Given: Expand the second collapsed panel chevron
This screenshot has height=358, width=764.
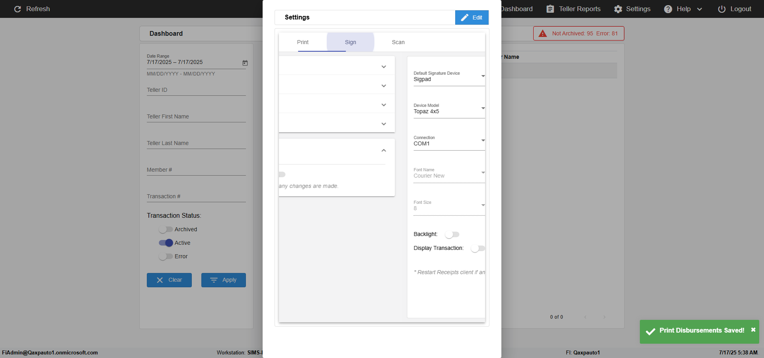Looking at the screenshot, I should [x=384, y=86].
